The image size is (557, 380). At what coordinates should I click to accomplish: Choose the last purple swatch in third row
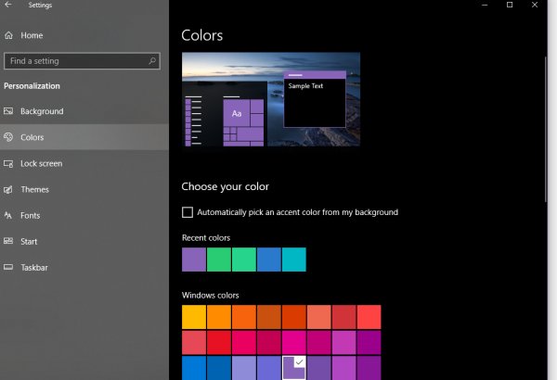coord(369,368)
